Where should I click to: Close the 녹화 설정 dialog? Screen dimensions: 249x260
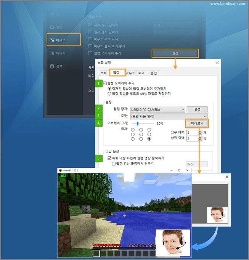pos(217,63)
